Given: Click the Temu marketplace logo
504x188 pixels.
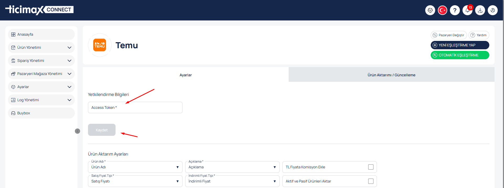Looking at the screenshot, I should click(100, 45).
